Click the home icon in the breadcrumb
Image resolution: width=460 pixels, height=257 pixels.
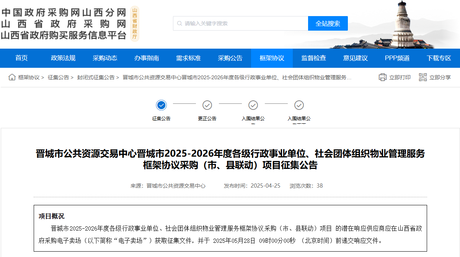pyautogui.click(x=12, y=77)
